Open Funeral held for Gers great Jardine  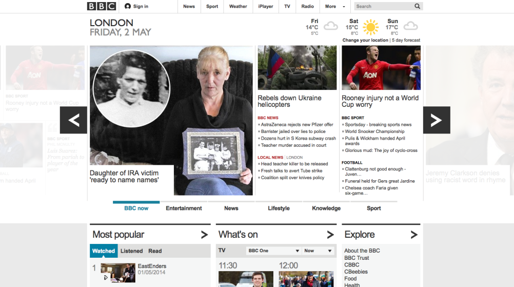pos(380,181)
